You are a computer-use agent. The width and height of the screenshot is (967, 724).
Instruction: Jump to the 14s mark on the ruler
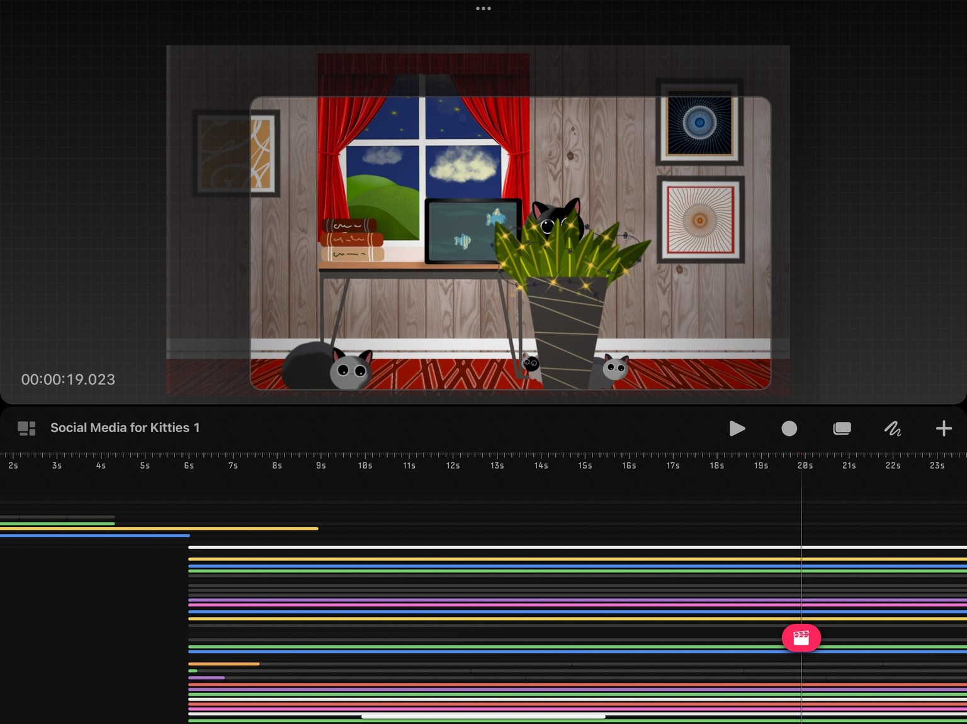[x=541, y=465]
